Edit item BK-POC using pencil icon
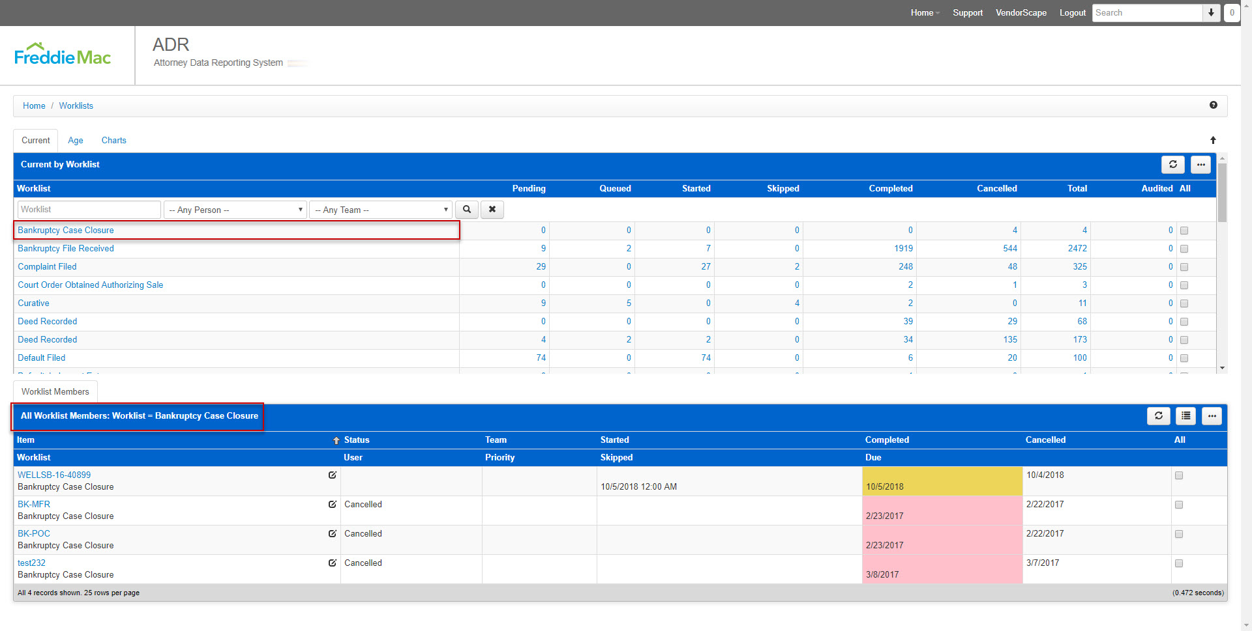Image resolution: width=1252 pixels, height=631 pixels. (333, 534)
